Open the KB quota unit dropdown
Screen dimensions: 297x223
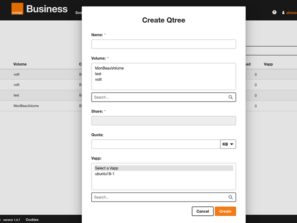(x=228, y=145)
